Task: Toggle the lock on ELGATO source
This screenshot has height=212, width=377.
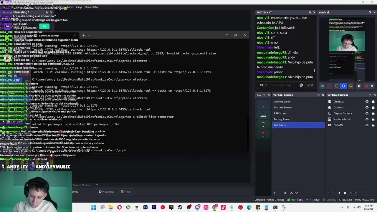Action: tap(373, 125)
